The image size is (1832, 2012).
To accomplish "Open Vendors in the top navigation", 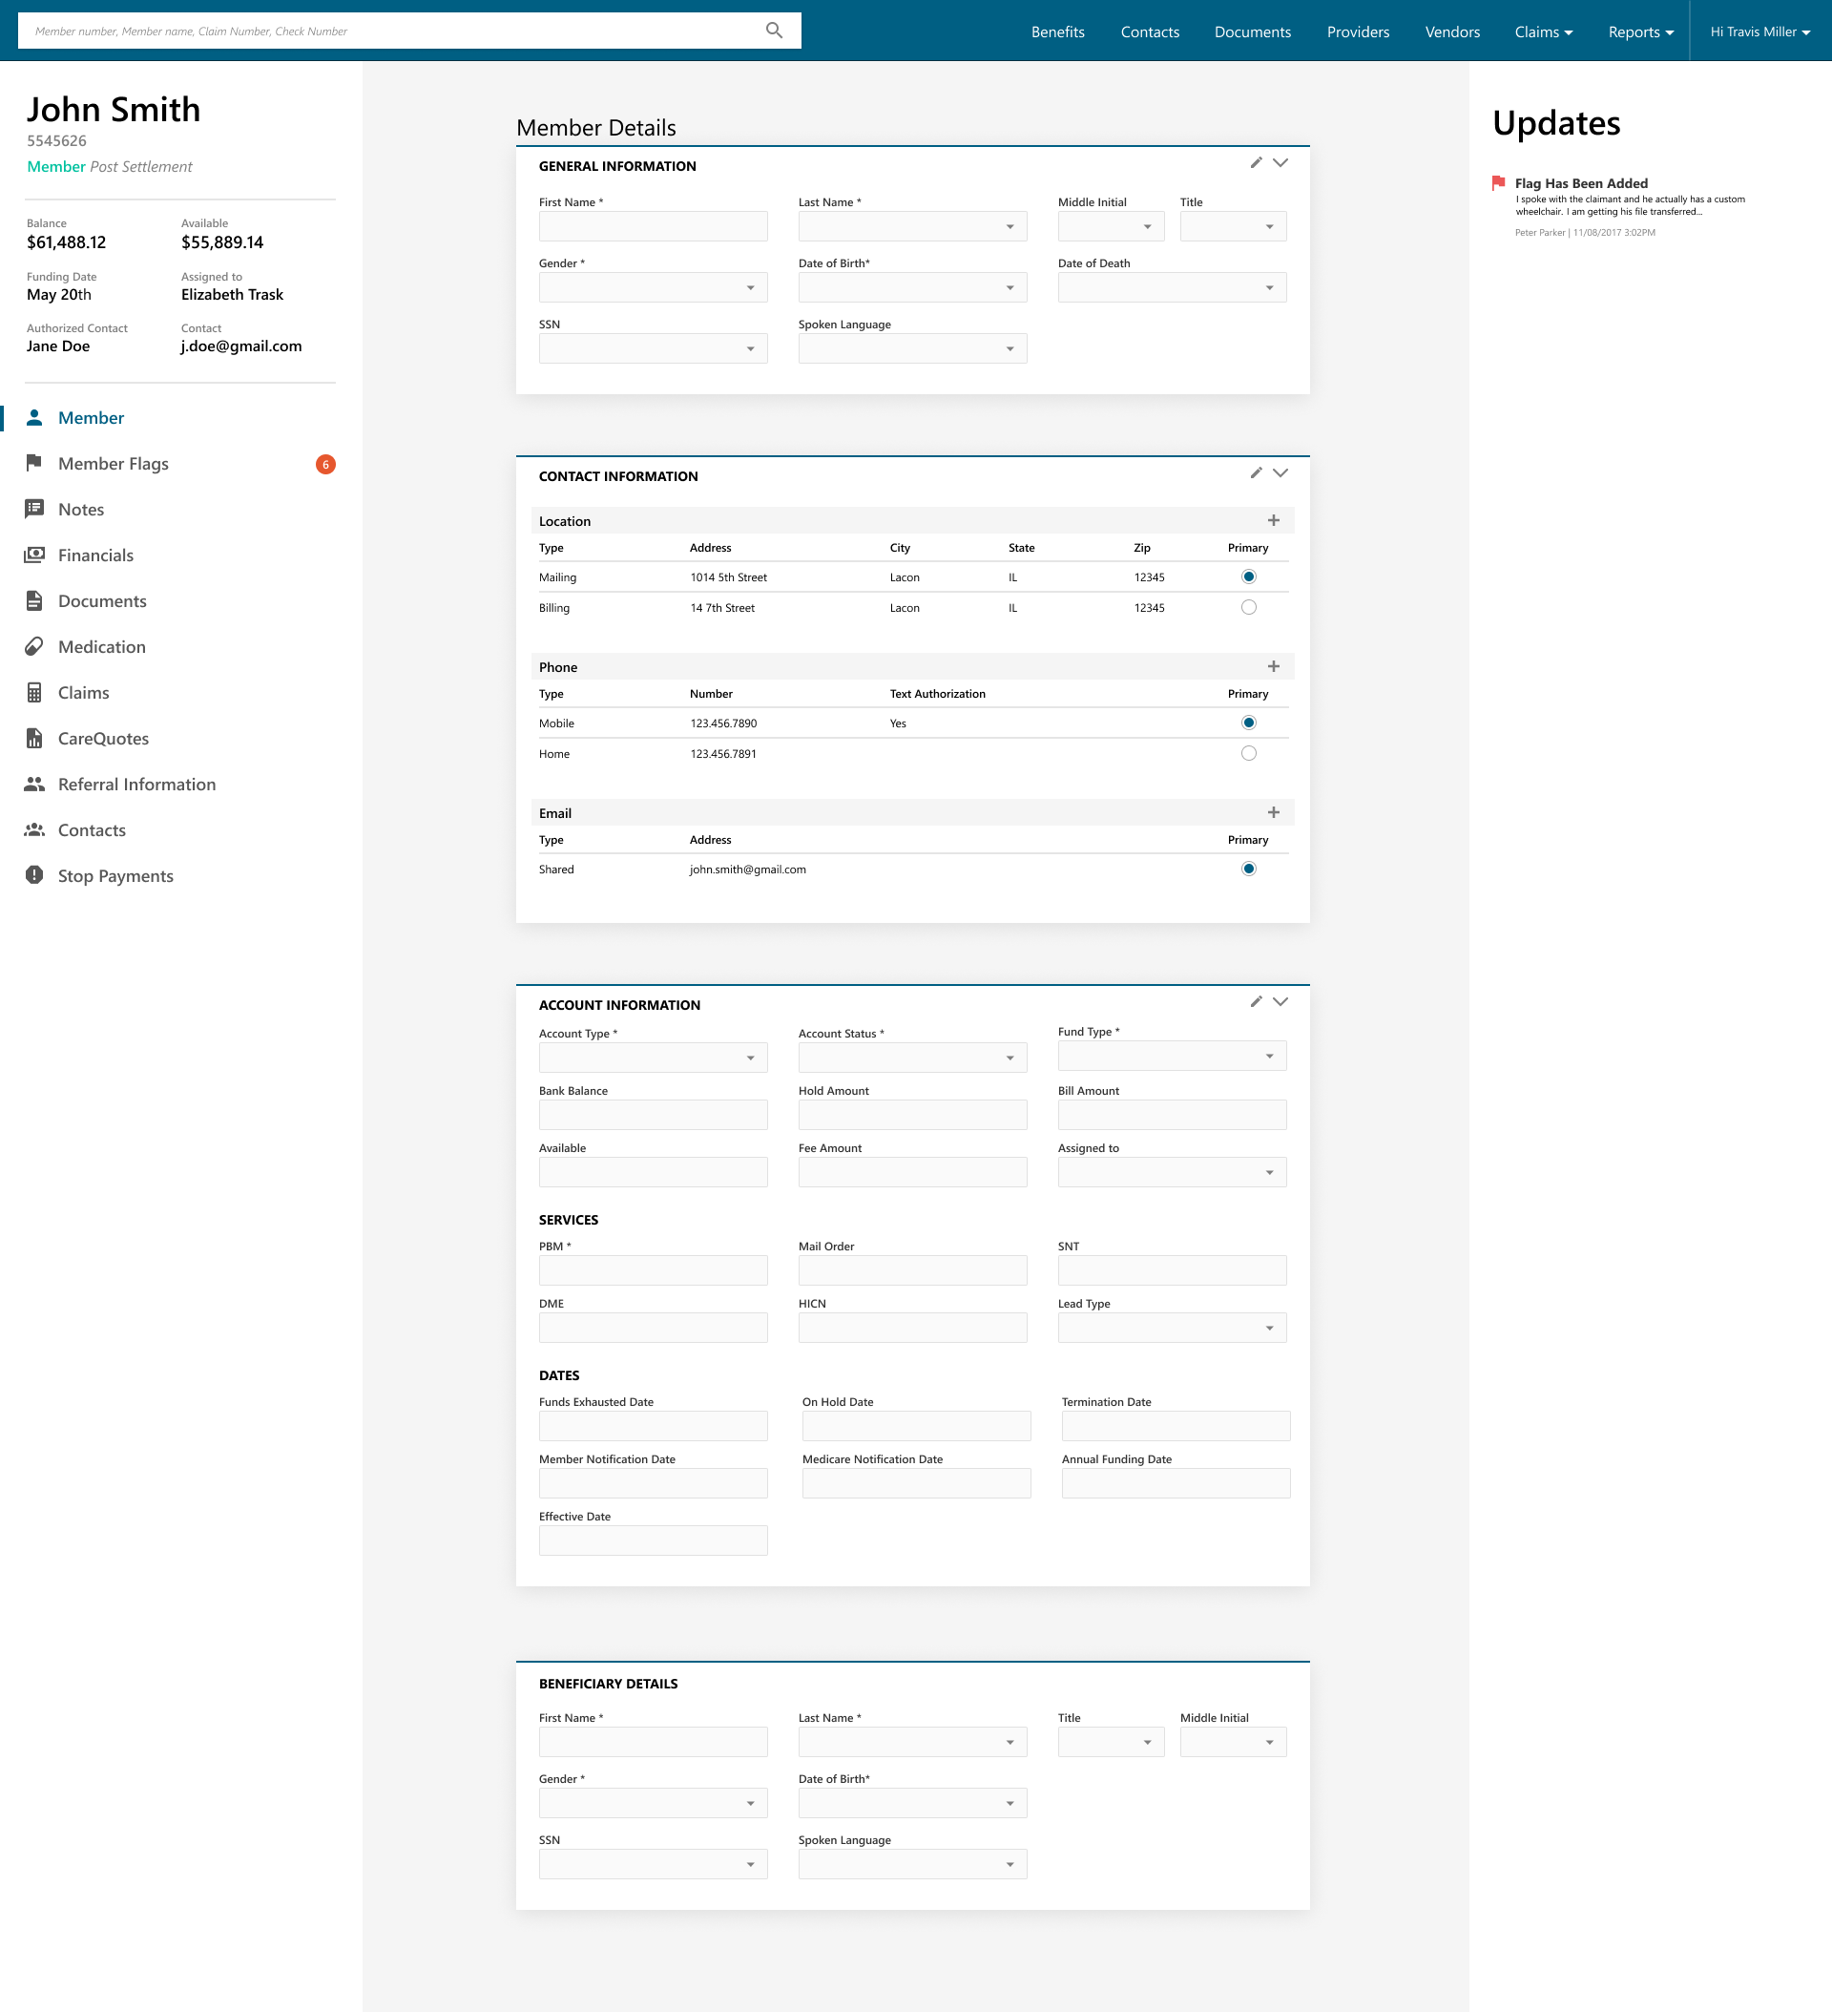I will 1452,31.
